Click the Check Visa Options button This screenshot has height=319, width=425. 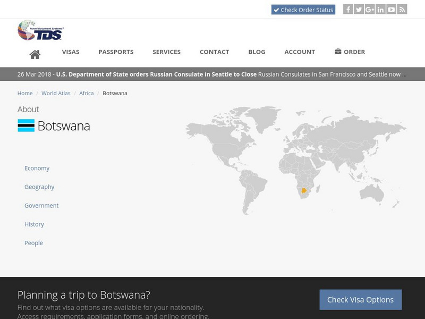click(360, 300)
